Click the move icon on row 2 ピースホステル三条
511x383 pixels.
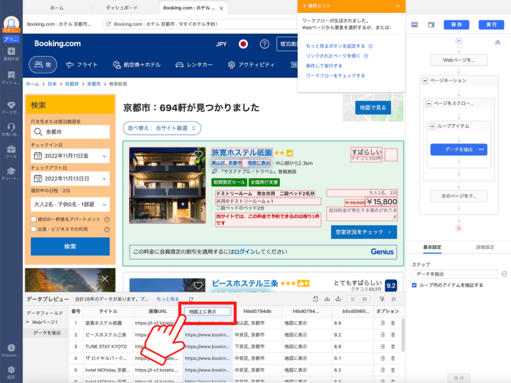click(x=383, y=334)
